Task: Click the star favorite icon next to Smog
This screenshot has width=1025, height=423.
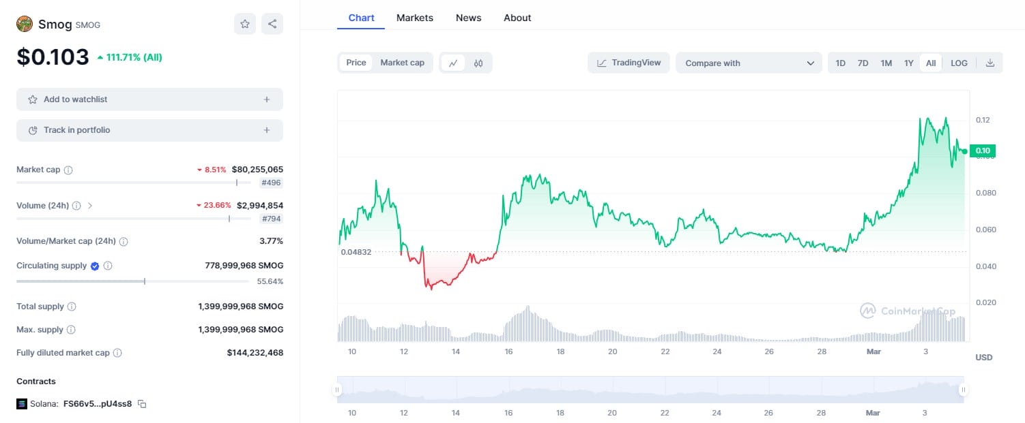Action: coord(245,24)
